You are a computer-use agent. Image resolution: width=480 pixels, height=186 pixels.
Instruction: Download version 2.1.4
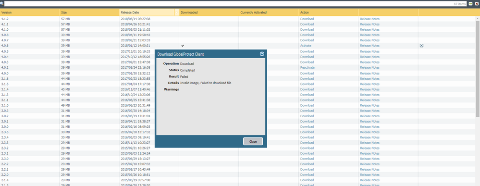tap(307, 180)
